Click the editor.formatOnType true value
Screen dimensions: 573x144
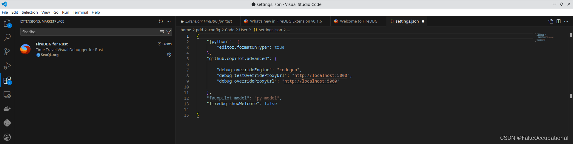[x=279, y=48]
